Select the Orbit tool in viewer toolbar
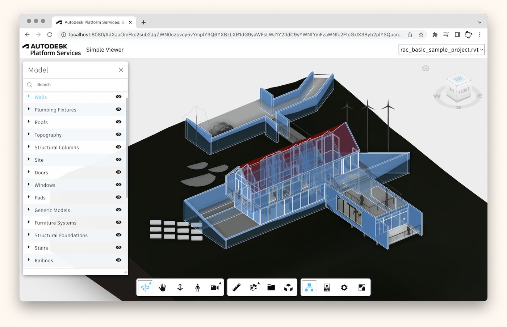 tap(145, 288)
